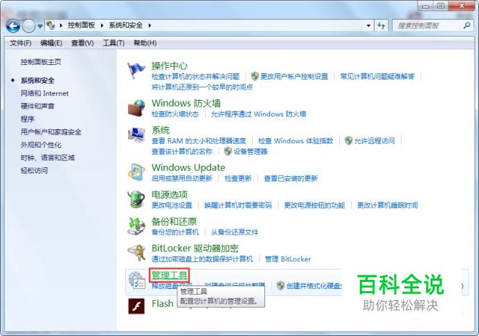The image size is (479, 336).
Task: Click the Windows Firewall brick wall icon
Action: click(x=136, y=108)
